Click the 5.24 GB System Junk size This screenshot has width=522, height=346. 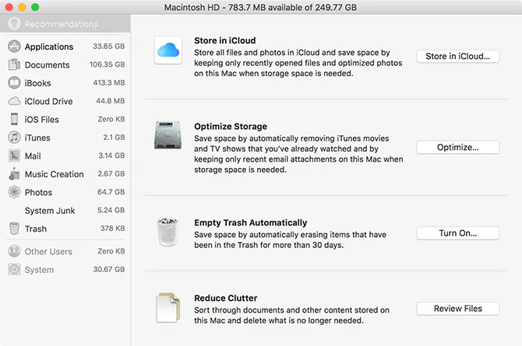(x=111, y=210)
